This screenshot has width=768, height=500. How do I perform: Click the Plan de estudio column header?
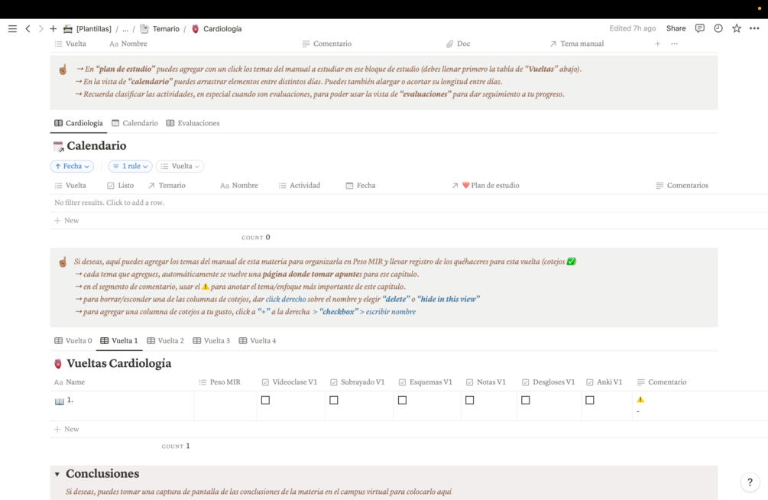tap(485, 185)
